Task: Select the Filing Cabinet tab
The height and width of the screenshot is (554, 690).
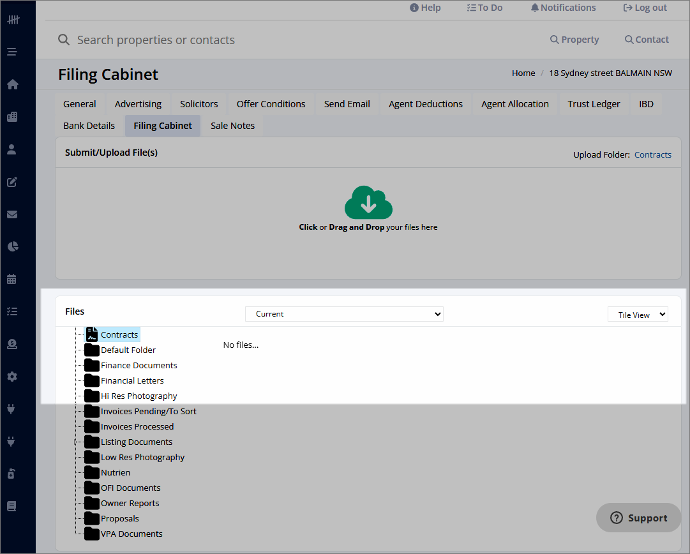Action: [x=163, y=126]
